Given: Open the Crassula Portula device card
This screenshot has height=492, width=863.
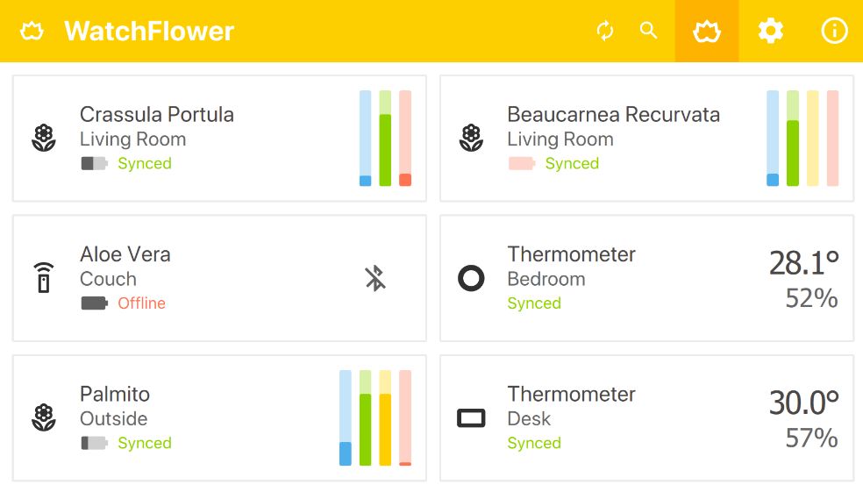Looking at the screenshot, I should (219, 139).
